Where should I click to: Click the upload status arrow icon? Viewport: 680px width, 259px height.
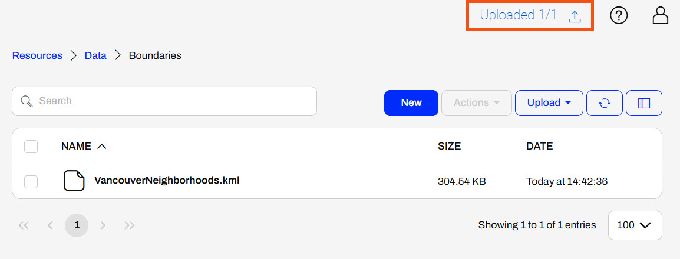point(575,17)
